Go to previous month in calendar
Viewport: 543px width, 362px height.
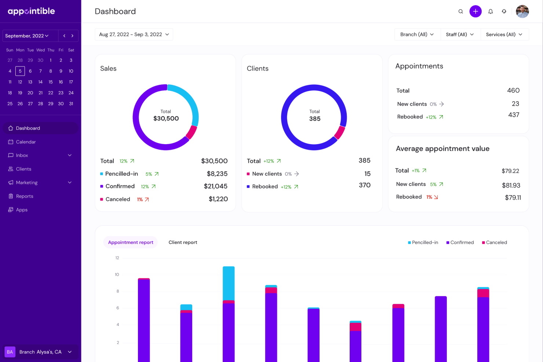pyautogui.click(x=64, y=36)
